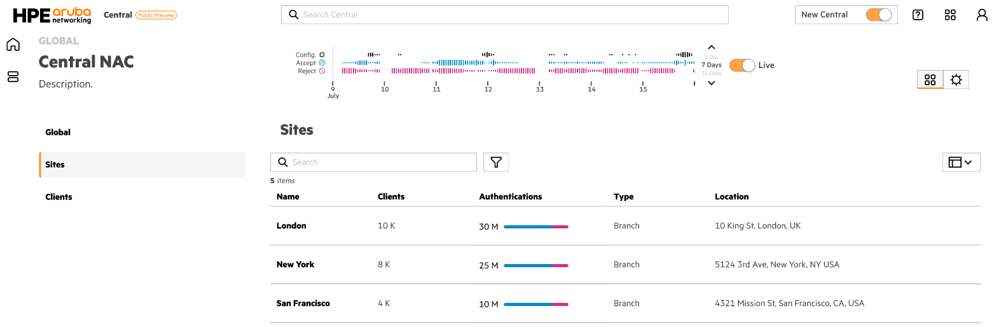Click the Search Central input field
Viewport: 994px width, 327px height.
tap(504, 15)
